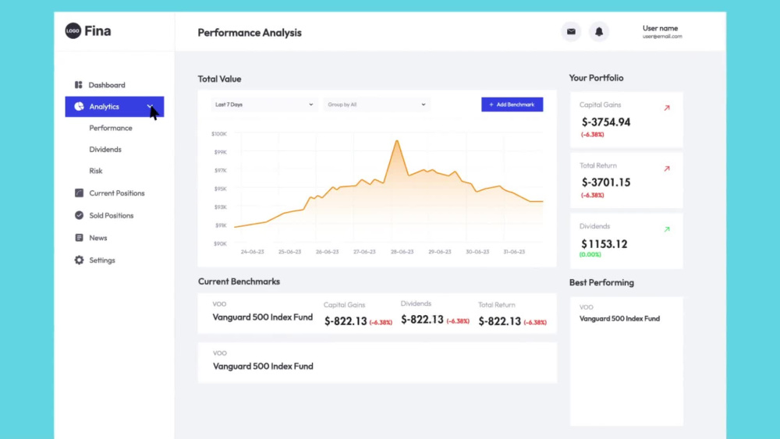
Task: Click the Fina logo icon
Action: tap(73, 31)
